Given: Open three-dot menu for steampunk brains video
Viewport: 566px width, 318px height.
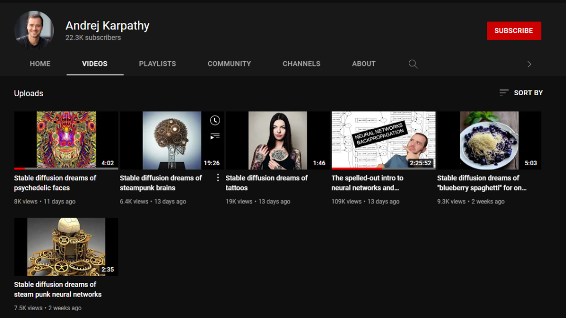Looking at the screenshot, I should tap(218, 178).
